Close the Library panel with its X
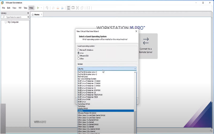 click(28, 13)
